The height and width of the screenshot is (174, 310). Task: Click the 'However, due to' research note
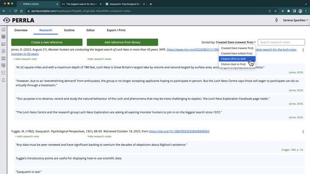(x=159, y=85)
